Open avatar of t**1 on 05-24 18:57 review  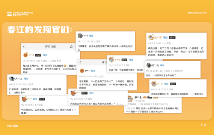click(x=82, y=70)
